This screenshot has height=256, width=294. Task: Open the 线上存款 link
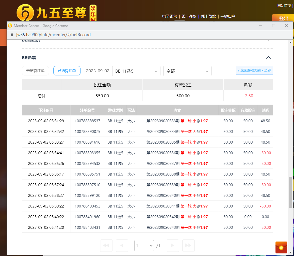(x=189, y=16)
